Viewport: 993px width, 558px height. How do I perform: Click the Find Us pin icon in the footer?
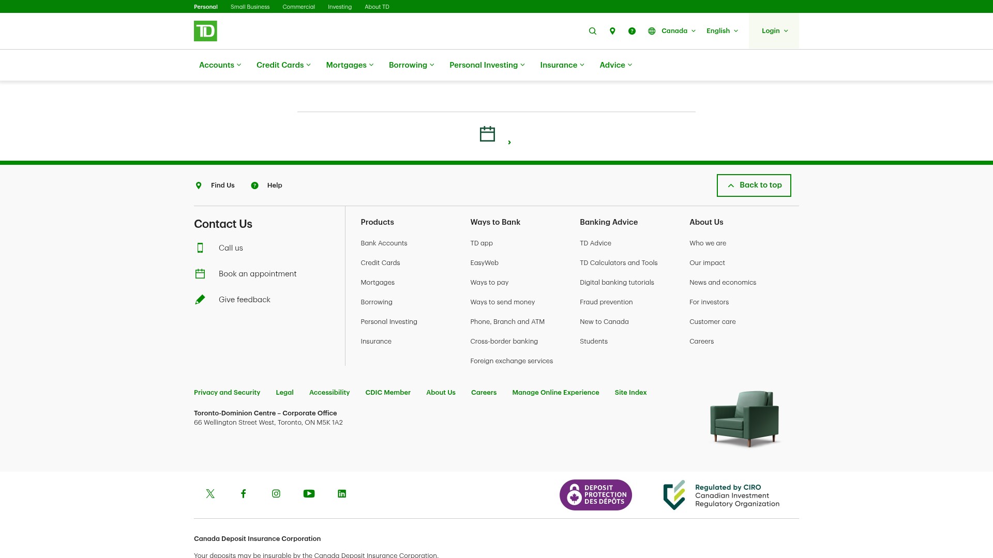pos(199,185)
